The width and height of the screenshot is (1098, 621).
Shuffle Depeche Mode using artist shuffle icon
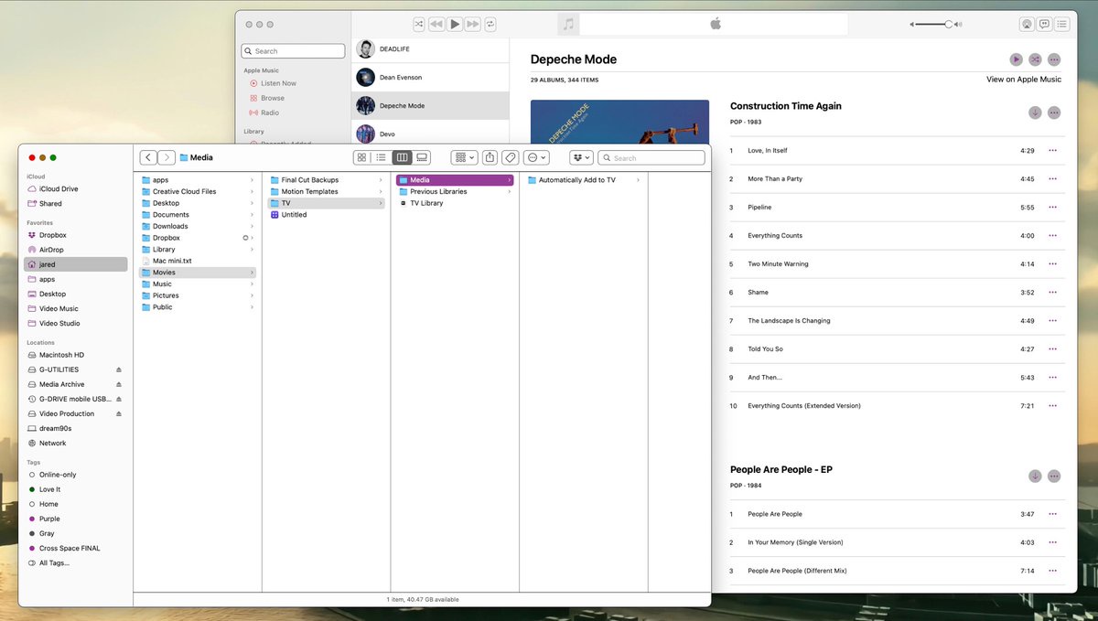click(1035, 59)
